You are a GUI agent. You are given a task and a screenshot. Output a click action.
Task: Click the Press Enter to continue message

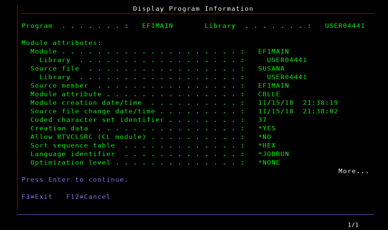click(75, 179)
